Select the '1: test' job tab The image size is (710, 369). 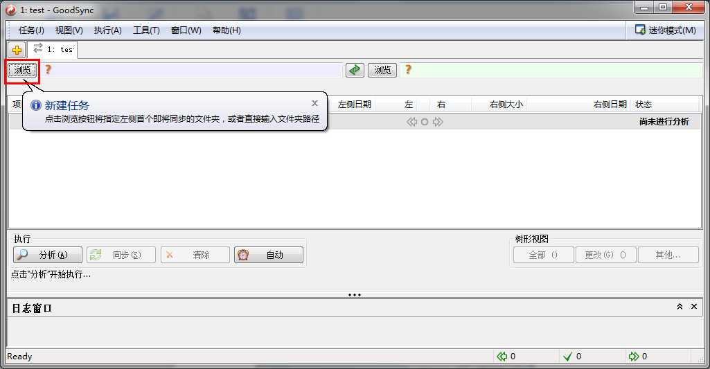[x=53, y=49]
